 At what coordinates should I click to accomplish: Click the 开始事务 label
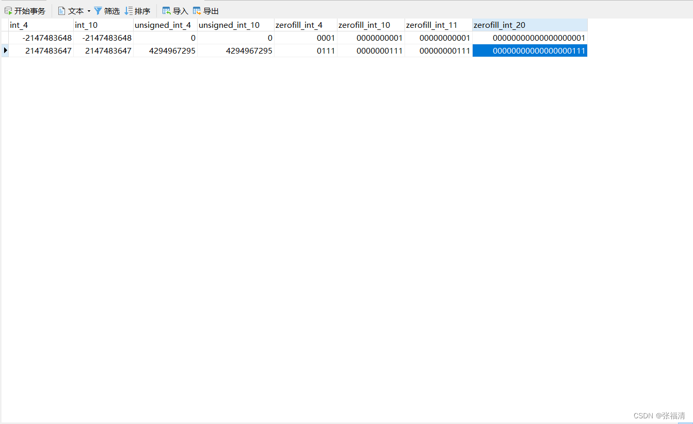point(30,11)
